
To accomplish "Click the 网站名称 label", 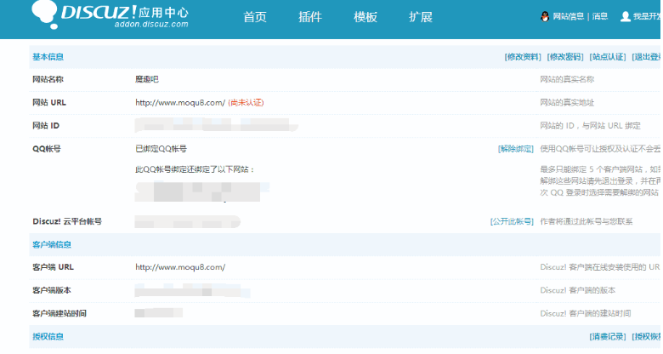I will [48, 79].
